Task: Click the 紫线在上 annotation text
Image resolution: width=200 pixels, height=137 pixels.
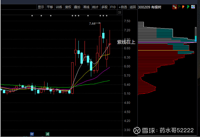Action: 126,42
